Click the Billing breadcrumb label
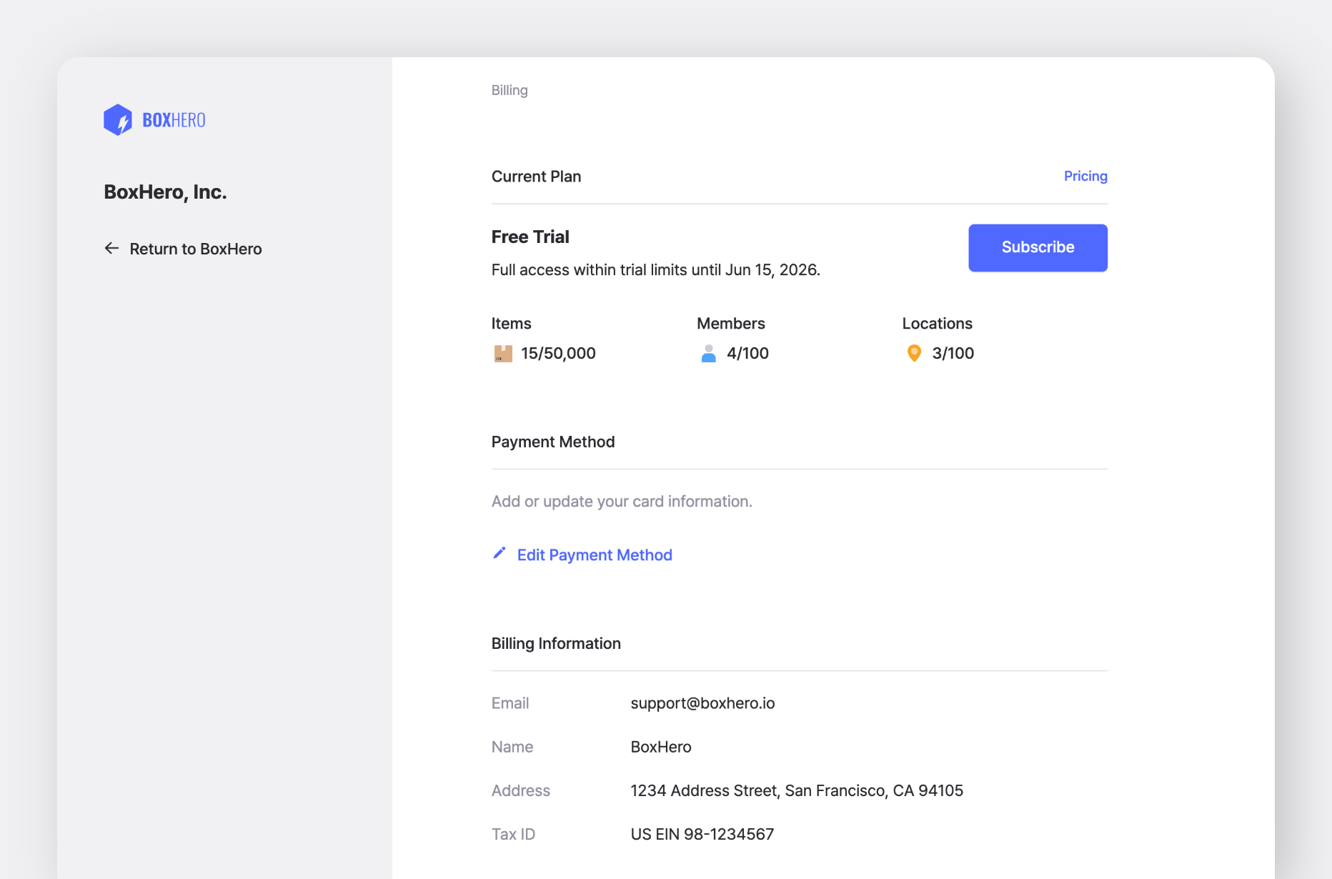 pos(510,91)
